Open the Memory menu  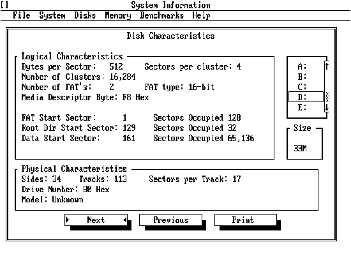118,15
